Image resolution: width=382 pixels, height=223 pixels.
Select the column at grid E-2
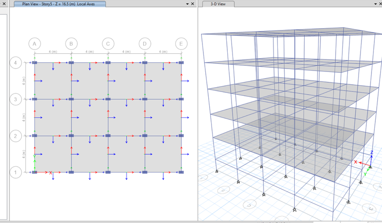click(181, 136)
